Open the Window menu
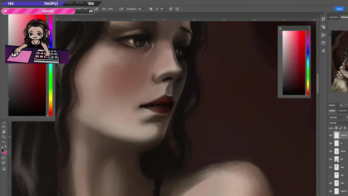This screenshot has height=196, width=348. pyautogui.click(x=79, y=2)
